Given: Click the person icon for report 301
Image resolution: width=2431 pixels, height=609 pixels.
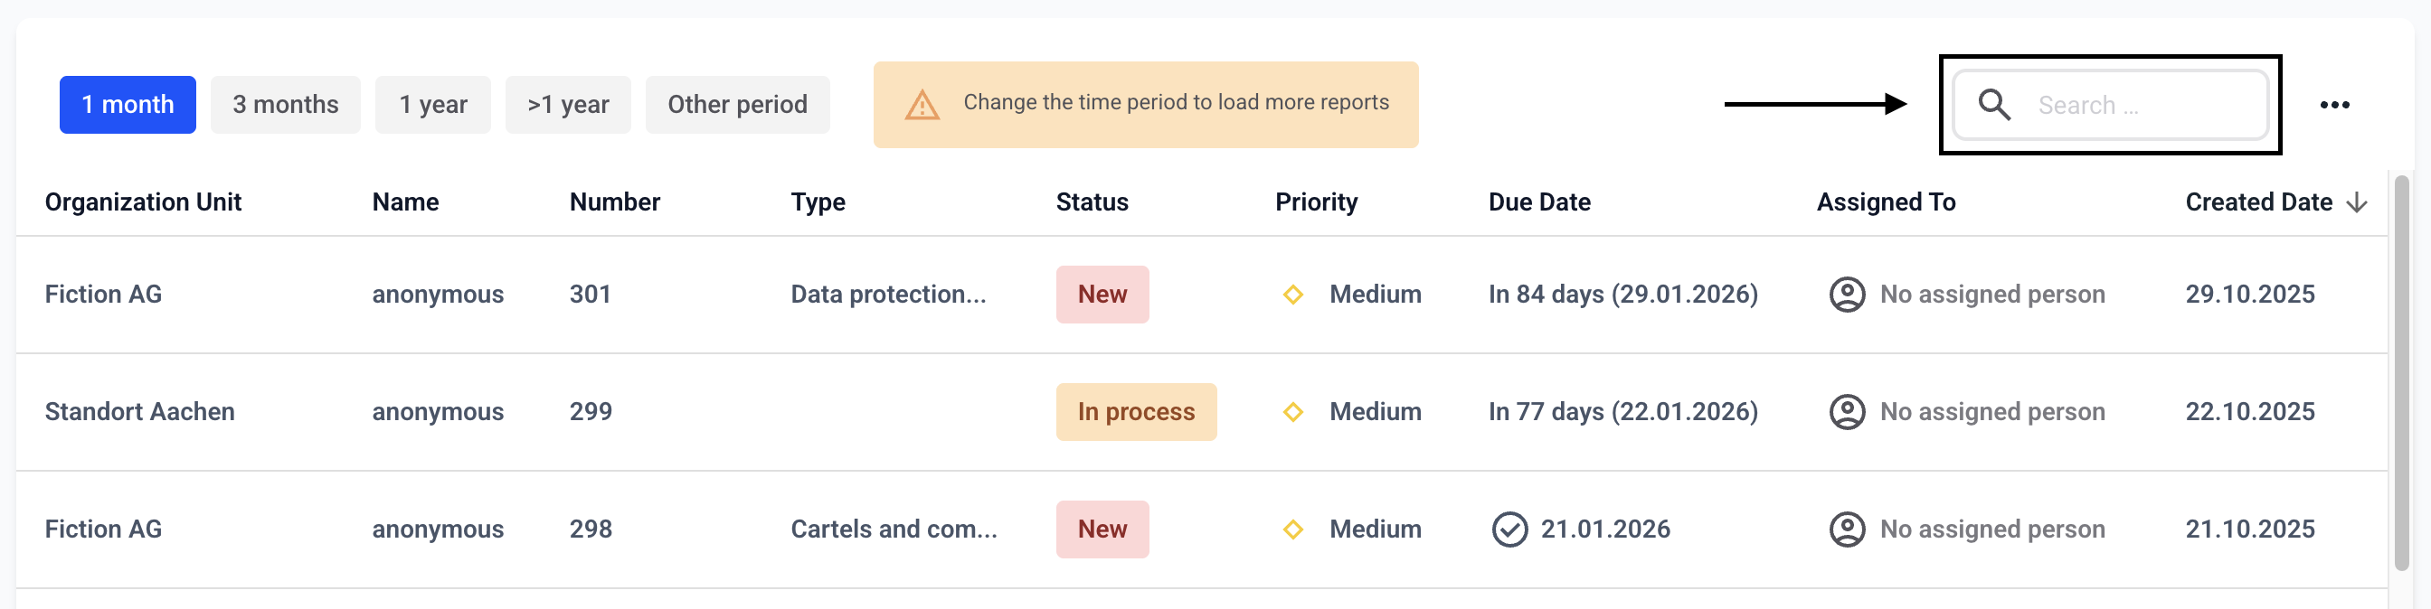Looking at the screenshot, I should pos(1846,295).
